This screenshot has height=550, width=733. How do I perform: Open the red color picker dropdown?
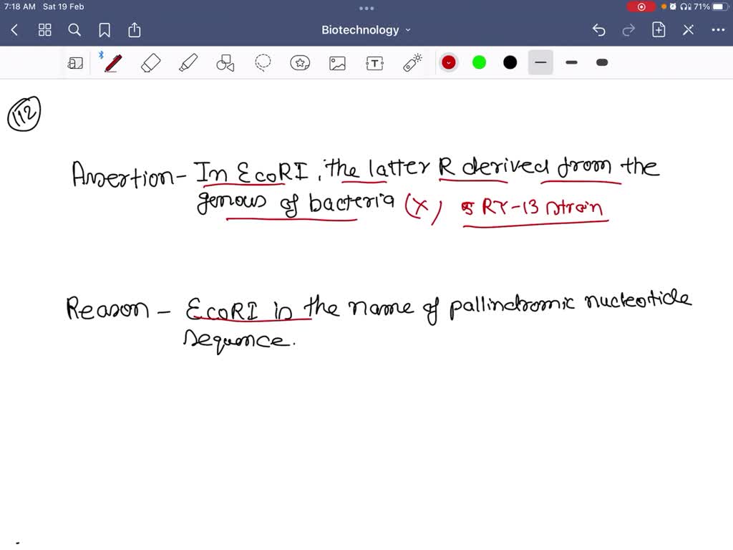(448, 62)
